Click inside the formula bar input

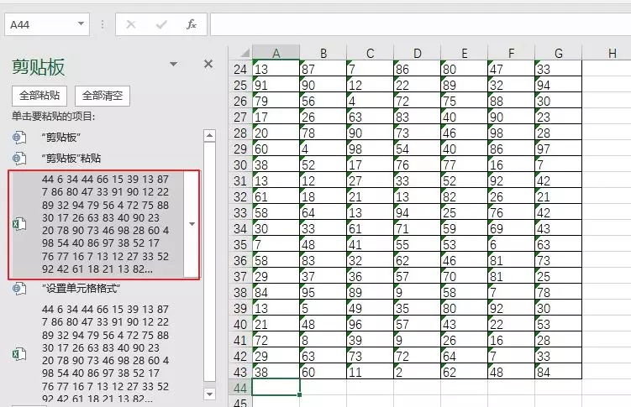pyautogui.click(x=418, y=24)
